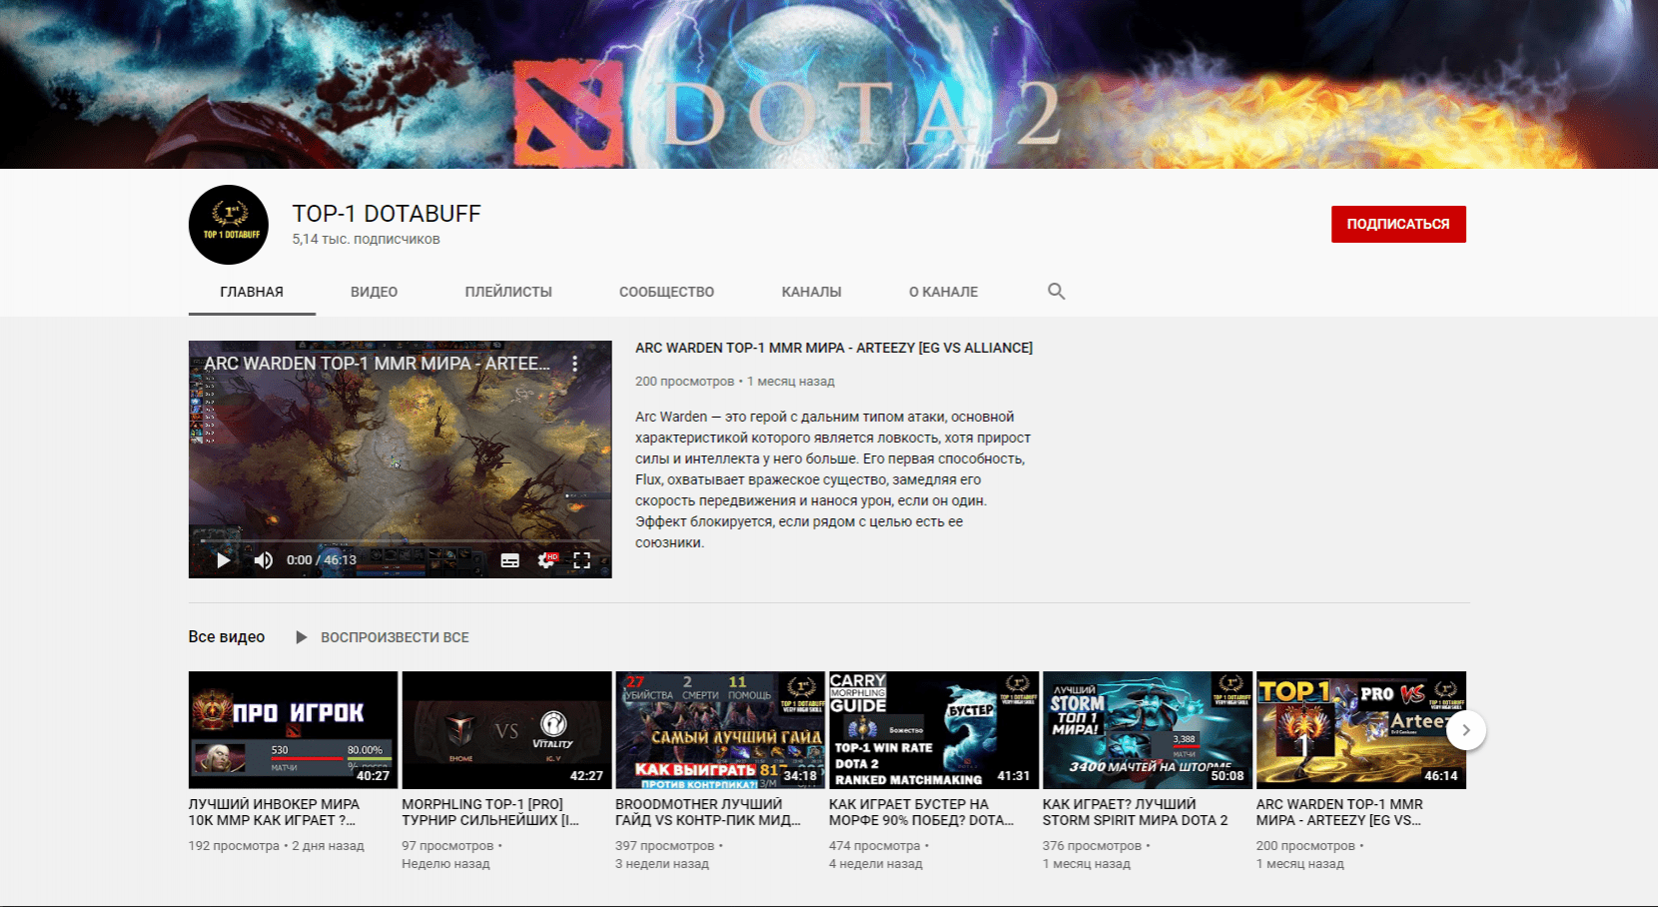Open the Все видео section link
1658x907 pixels.
(227, 637)
